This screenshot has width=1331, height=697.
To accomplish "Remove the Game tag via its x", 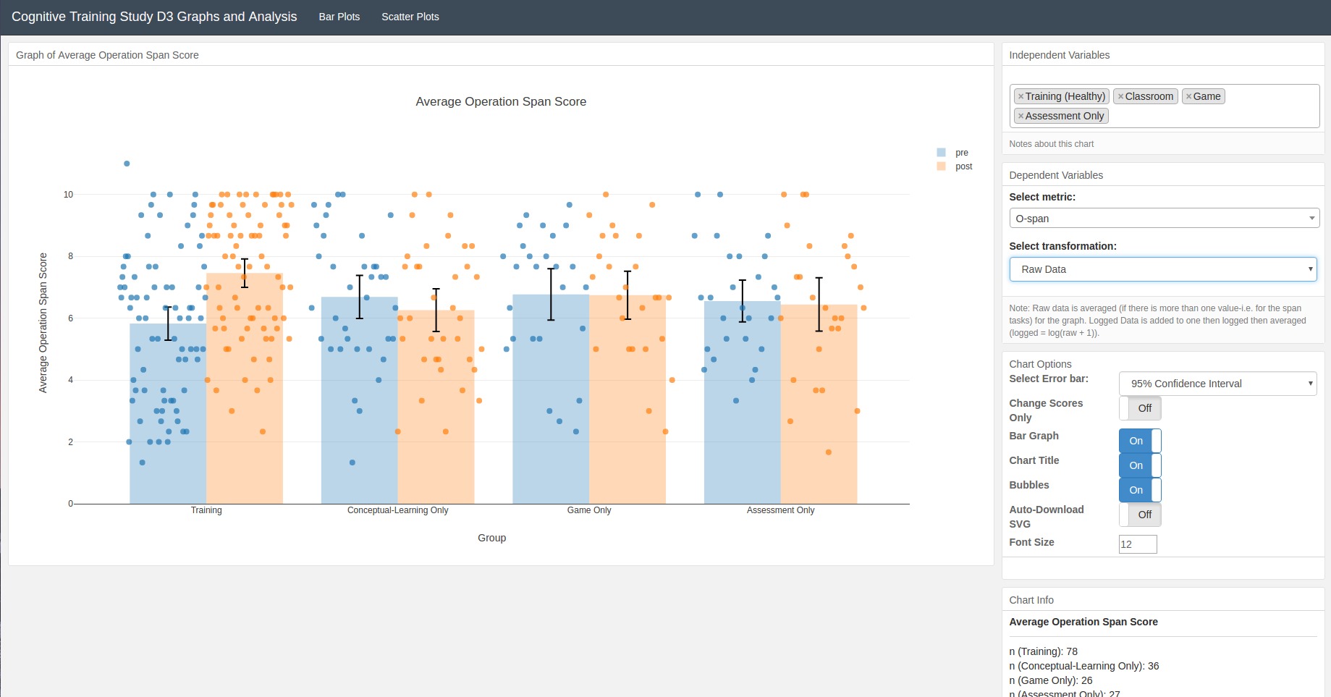I will pyautogui.click(x=1188, y=96).
